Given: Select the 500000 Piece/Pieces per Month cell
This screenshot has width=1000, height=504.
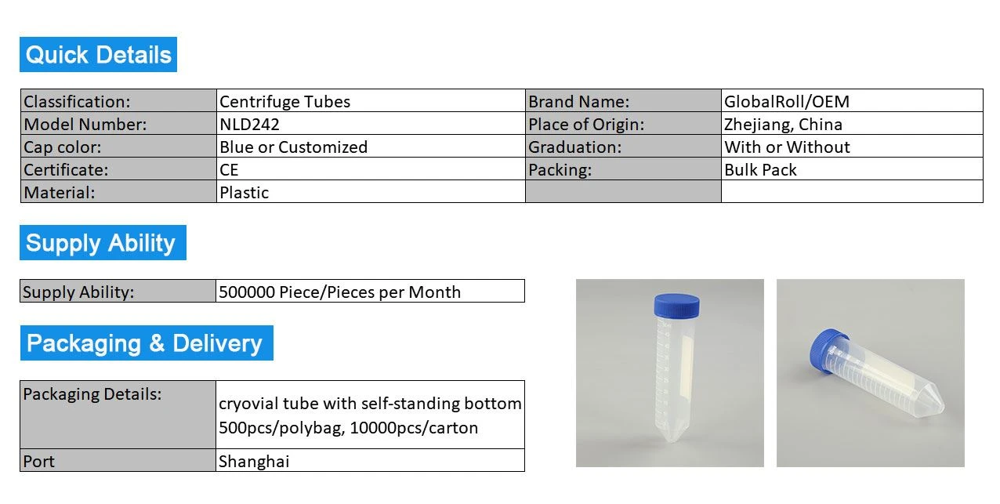Looking at the screenshot, I should tap(371, 292).
